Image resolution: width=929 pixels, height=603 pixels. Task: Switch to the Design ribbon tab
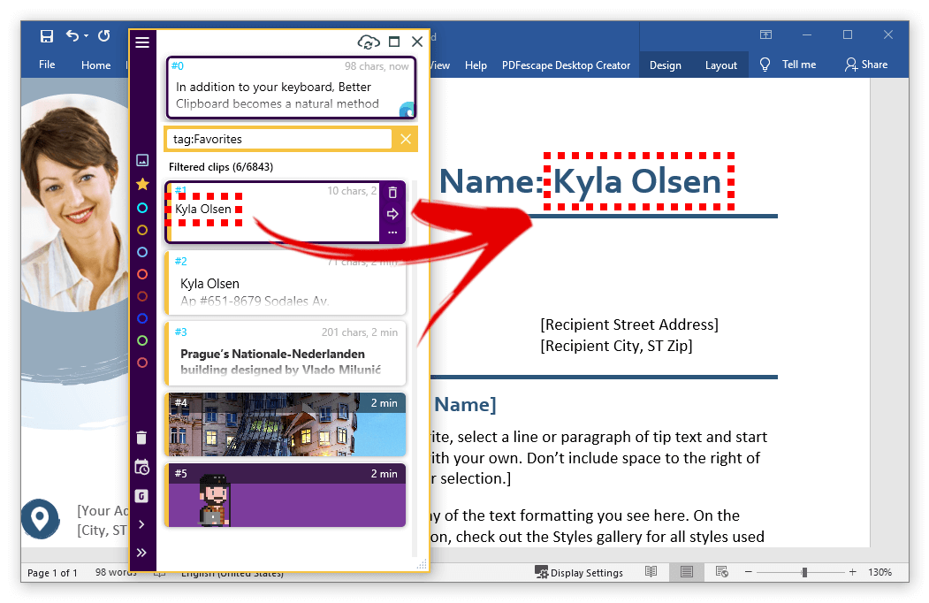(666, 65)
